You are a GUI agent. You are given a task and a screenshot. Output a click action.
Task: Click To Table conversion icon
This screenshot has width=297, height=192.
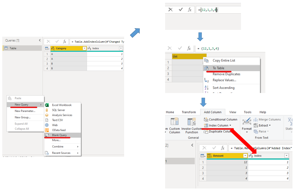point(207,68)
